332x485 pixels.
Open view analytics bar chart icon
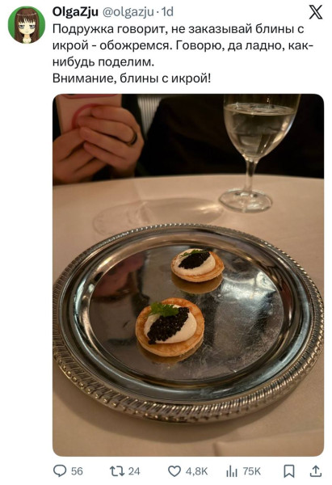pos(232,471)
